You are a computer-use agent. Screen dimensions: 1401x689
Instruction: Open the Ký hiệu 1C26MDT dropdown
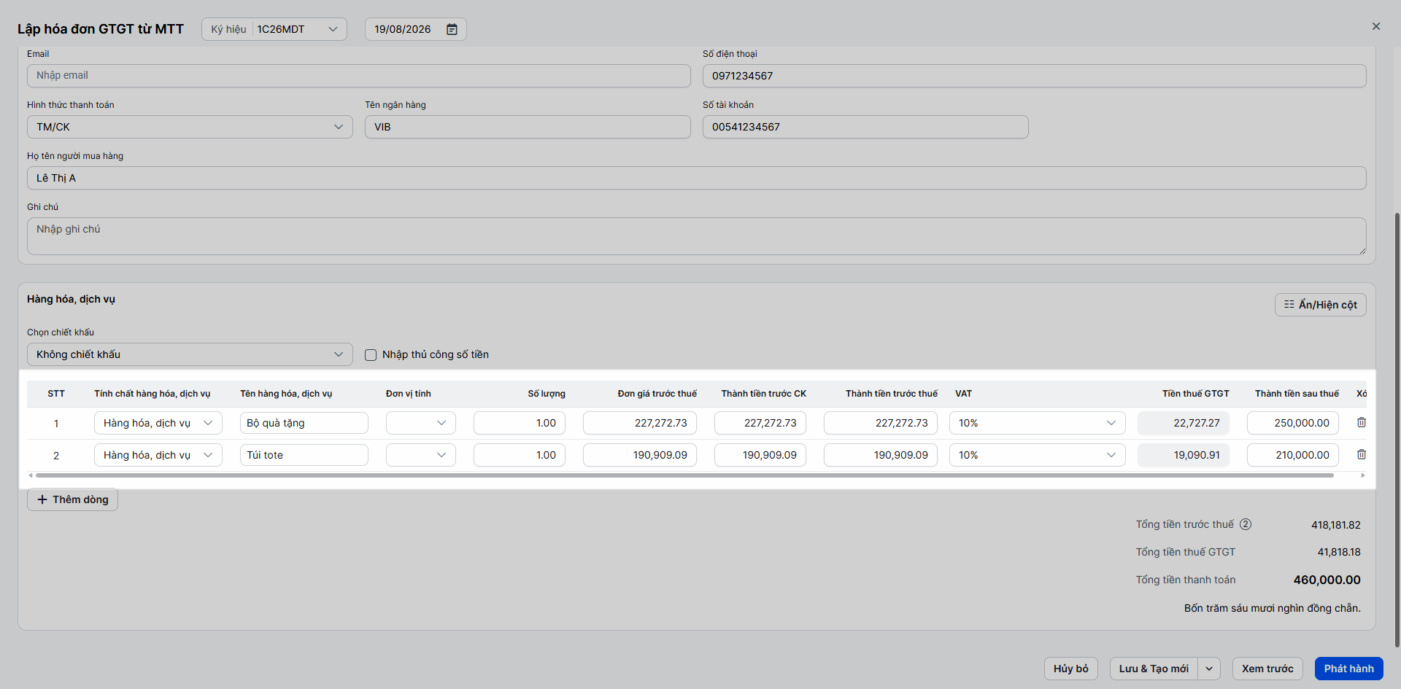click(x=274, y=29)
